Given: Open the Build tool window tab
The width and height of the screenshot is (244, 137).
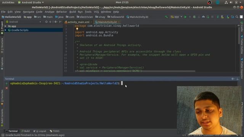Looking at the screenshot, I should (26, 131).
